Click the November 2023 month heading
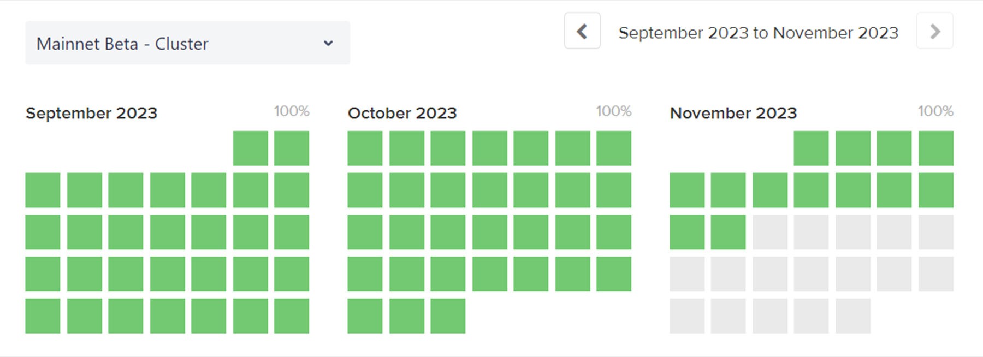Viewport: 983px width, 357px height. point(733,113)
